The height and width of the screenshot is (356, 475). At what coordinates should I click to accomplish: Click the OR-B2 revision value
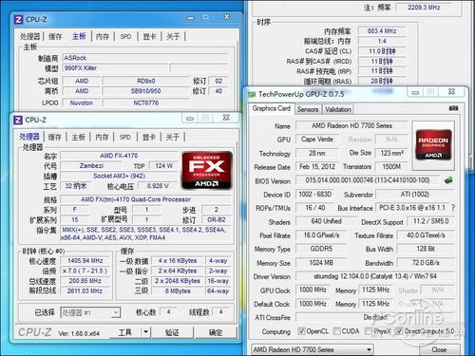coord(217,219)
